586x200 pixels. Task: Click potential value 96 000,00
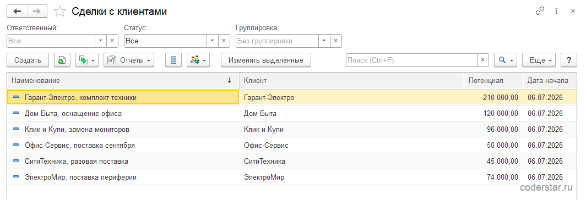[x=502, y=130]
